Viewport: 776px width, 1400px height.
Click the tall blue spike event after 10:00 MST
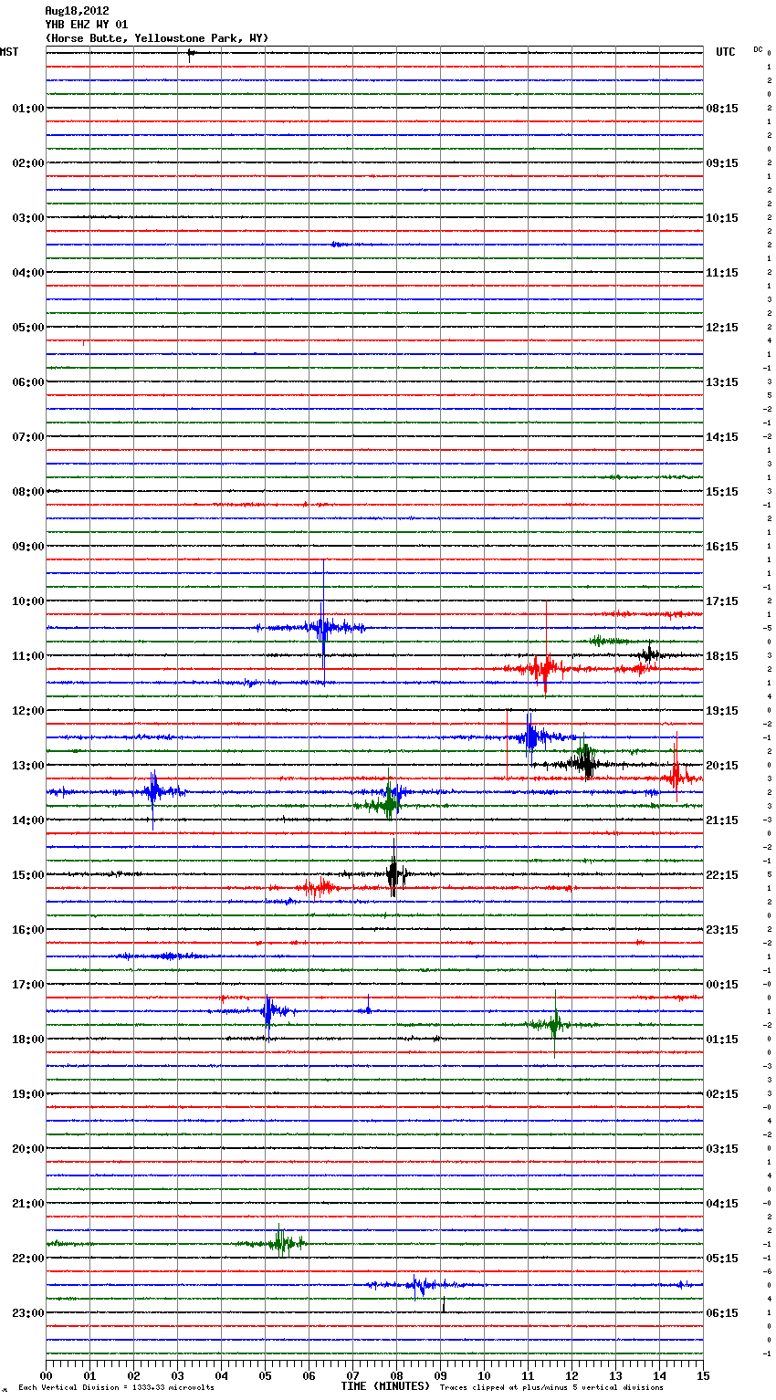[323, 623]
